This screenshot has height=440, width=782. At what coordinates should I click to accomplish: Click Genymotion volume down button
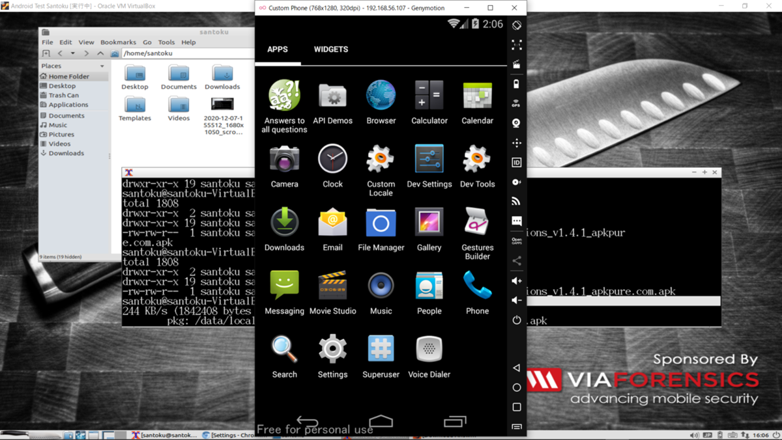point(517,300)
